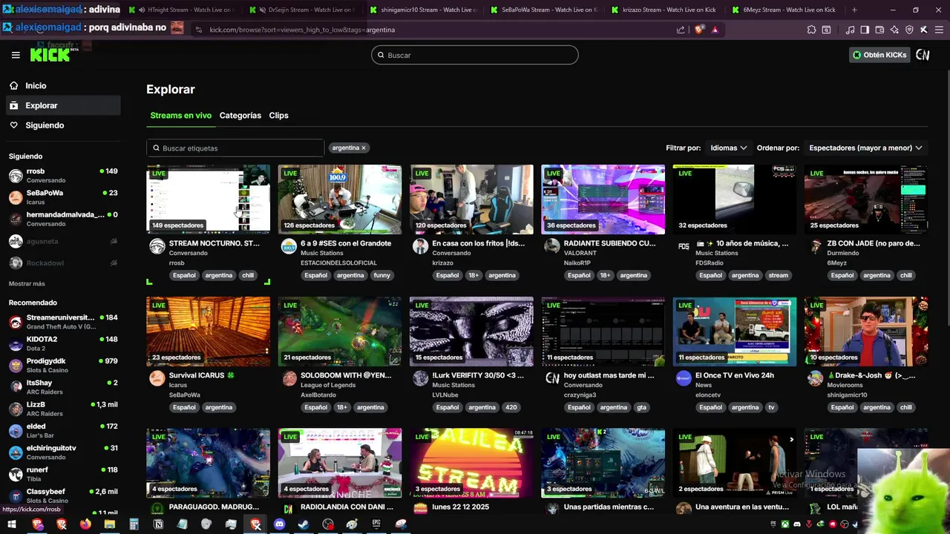Open the RADIANTE SUBIENDO VALORANT stream title
Image resolution: width=950 pixels, height=534 pixels.
[609, 243]
